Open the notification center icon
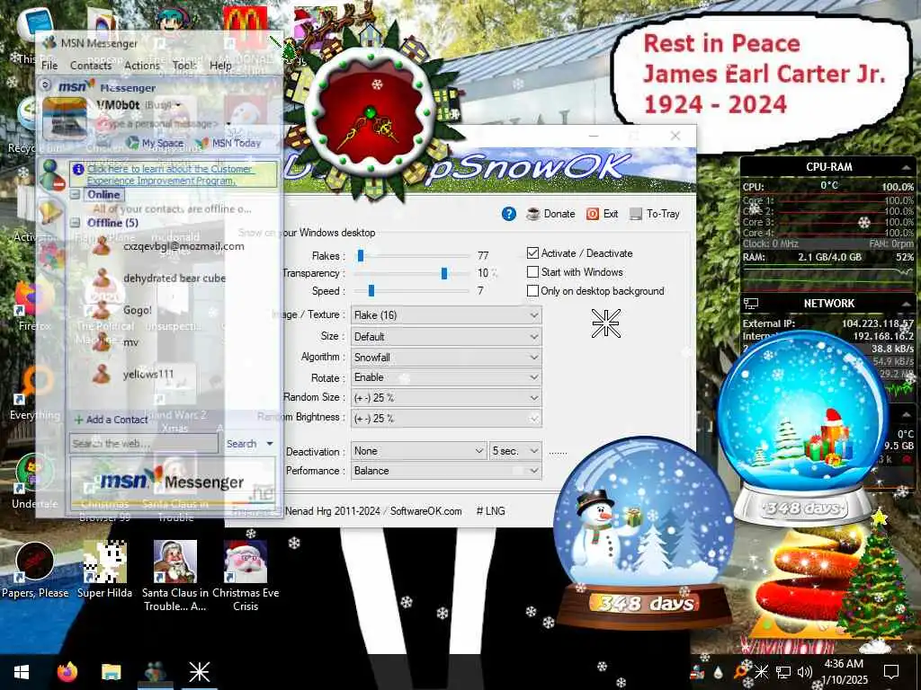The width and height of the screenshot is (921, 690). 891,672
